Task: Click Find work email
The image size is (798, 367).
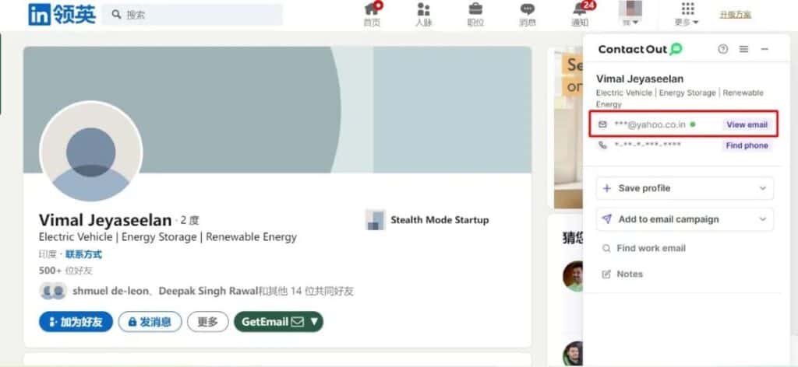Action: click(x=651, y=248)
